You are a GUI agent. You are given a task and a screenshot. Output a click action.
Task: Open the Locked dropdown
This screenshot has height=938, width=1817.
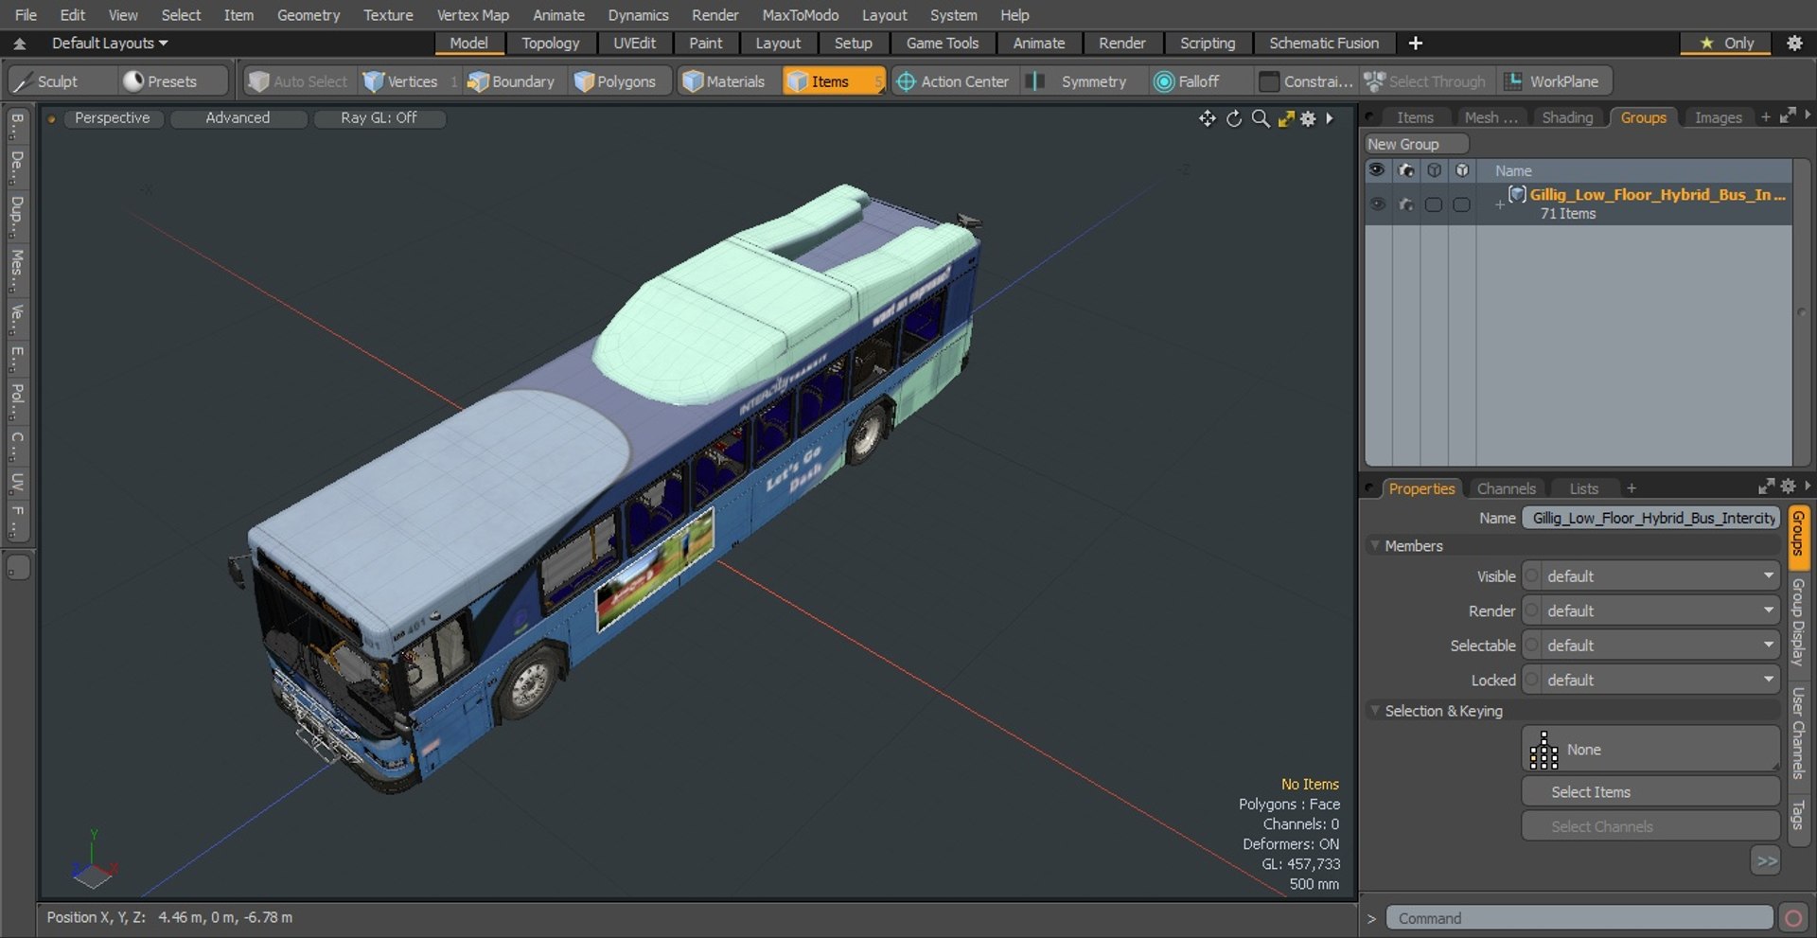click(1651, 681)
